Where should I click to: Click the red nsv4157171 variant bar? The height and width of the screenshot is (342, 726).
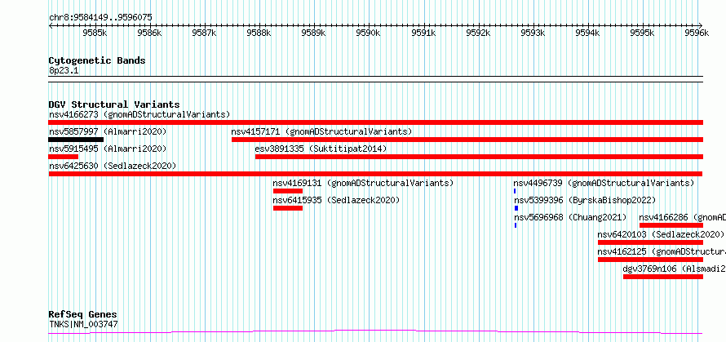coord(467,140)
